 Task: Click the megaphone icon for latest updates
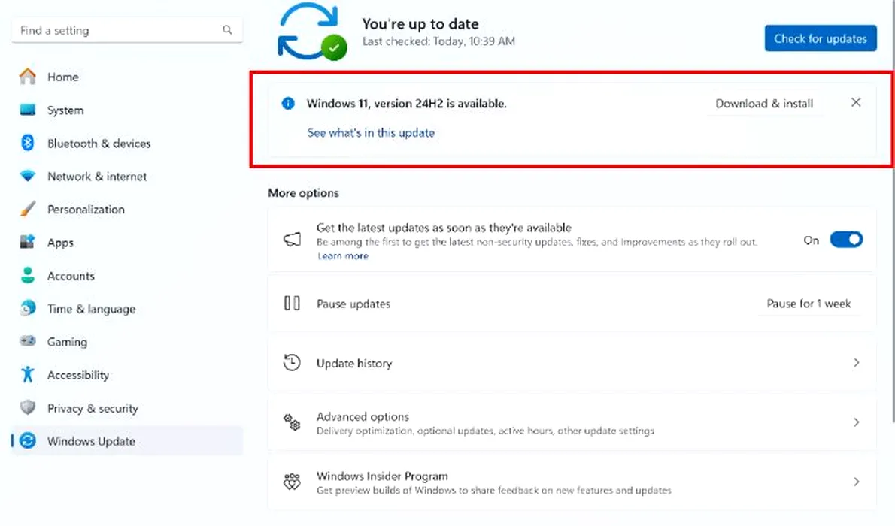coord(293,240)
